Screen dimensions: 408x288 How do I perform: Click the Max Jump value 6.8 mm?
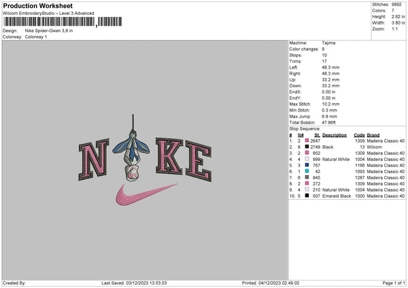coord(329,116)
